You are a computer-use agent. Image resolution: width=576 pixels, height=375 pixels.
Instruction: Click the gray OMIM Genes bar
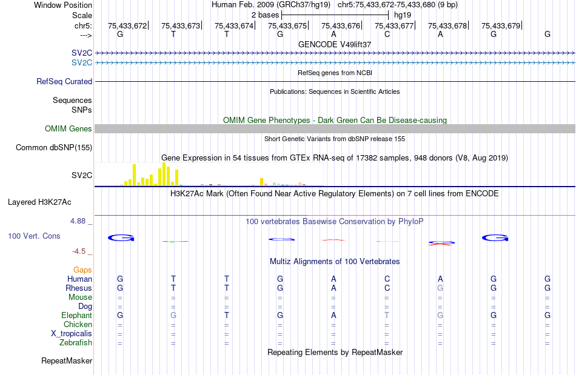[x=335, y=129]
